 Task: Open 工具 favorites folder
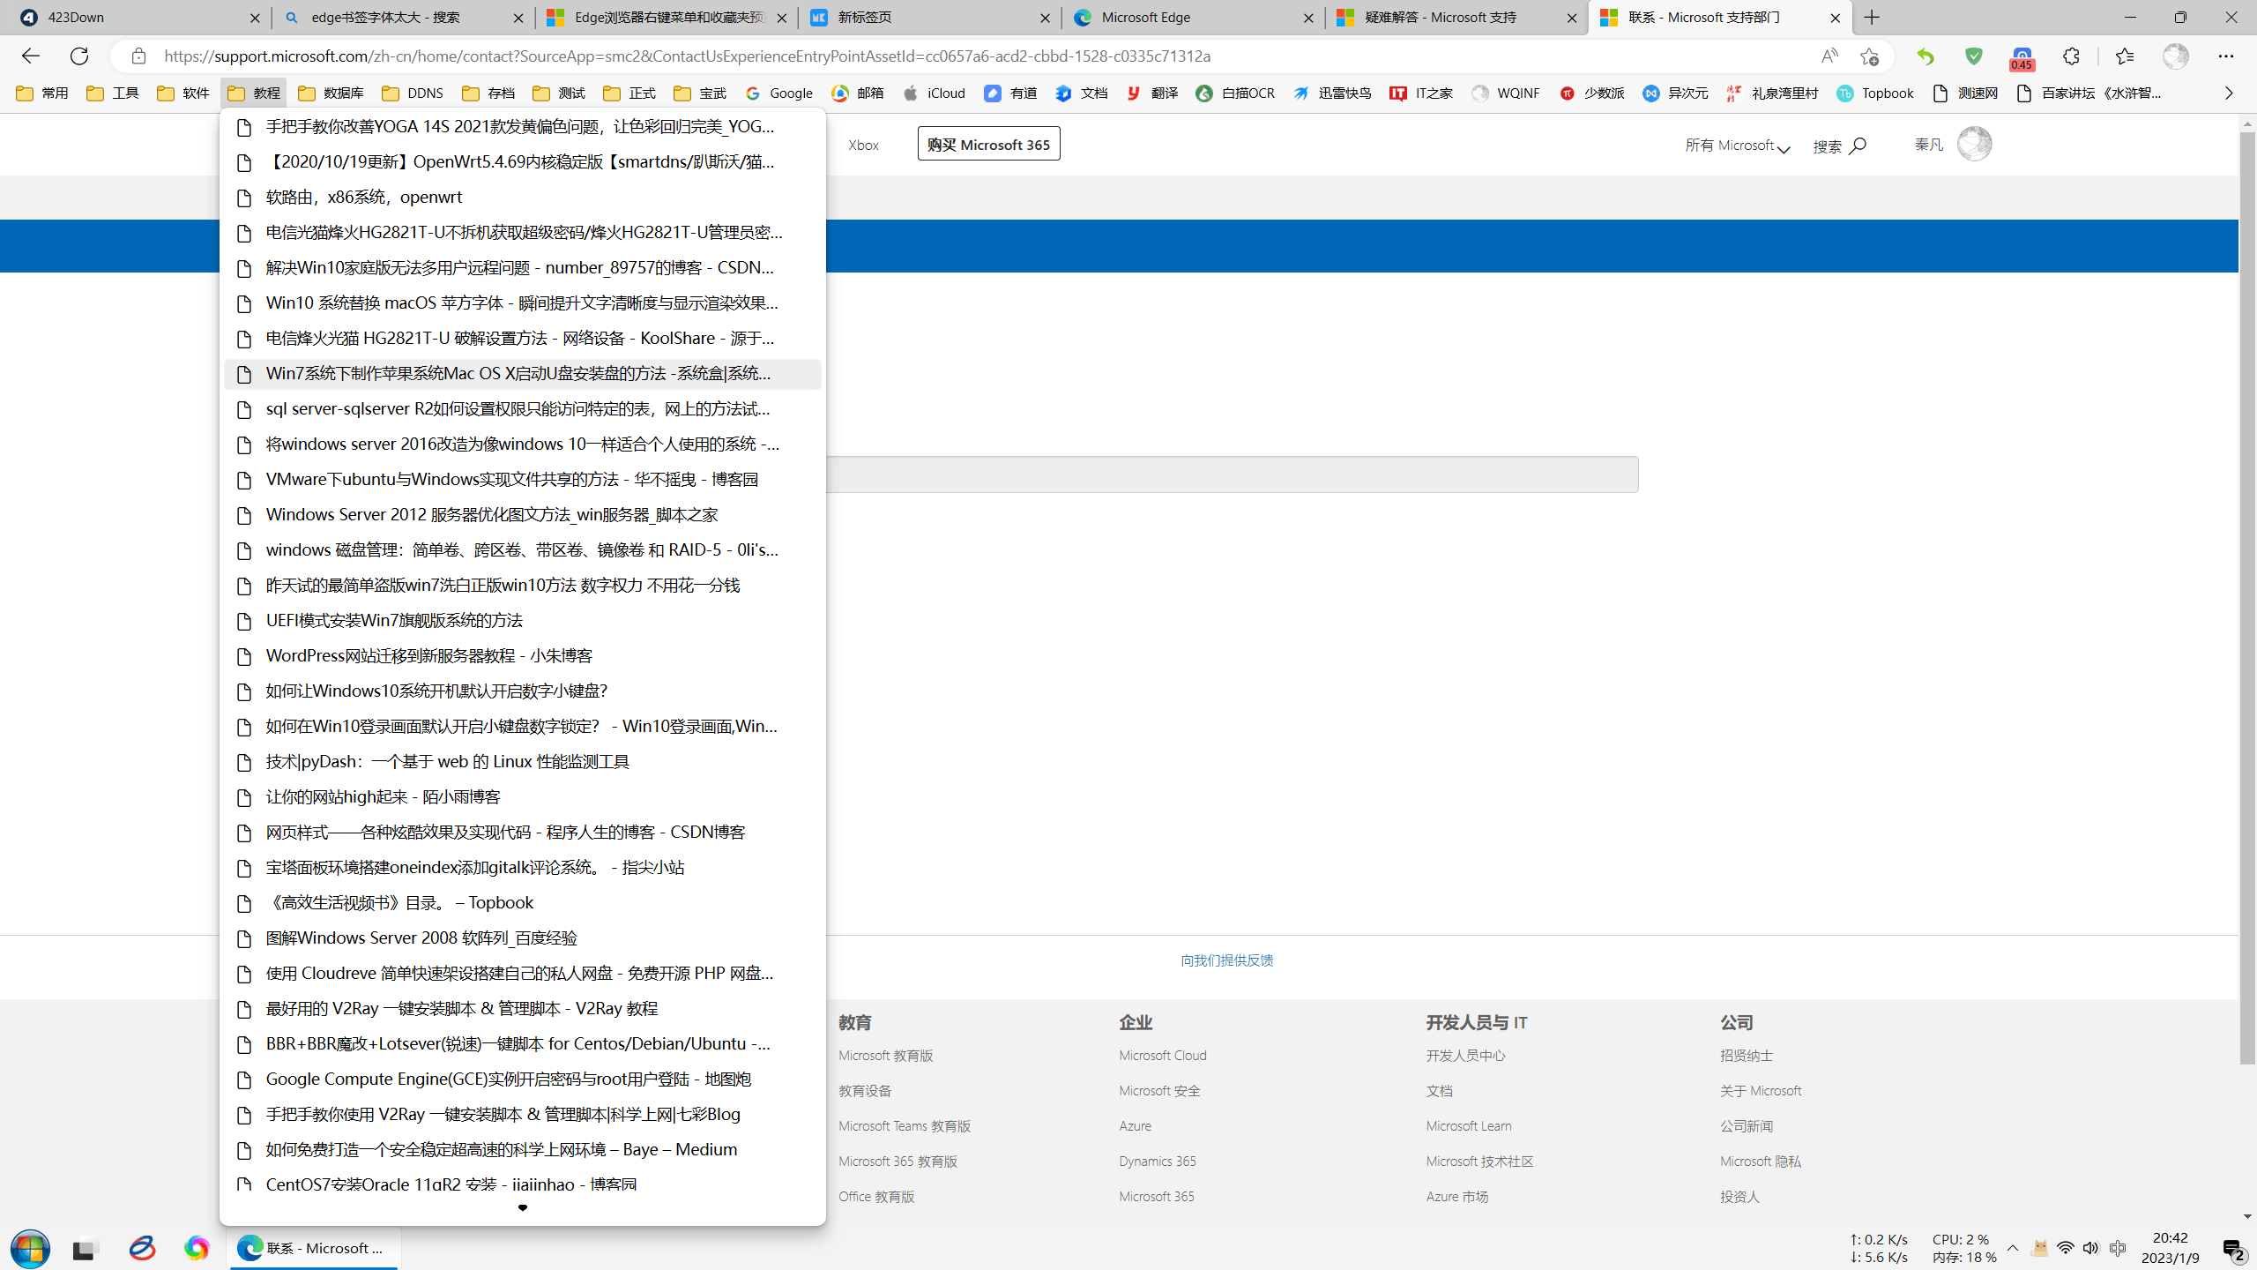coord(113,93)
